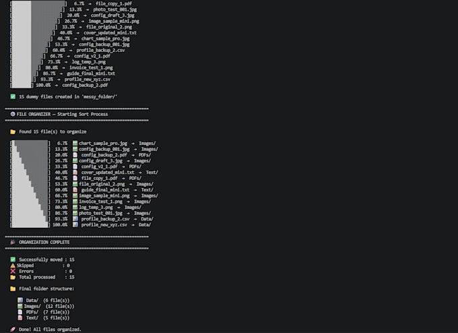The width and height of the screenshot is (458, 333).
Task: Click the rocket icon beside 'Done! All files organized.'
Action: [13, 330]
